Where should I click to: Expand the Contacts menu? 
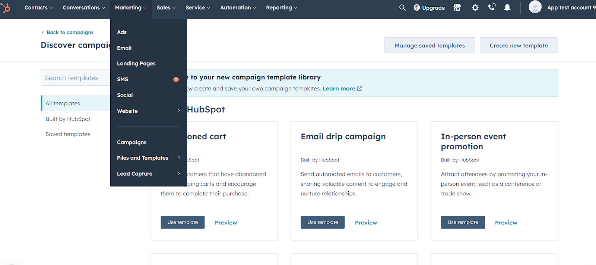tap(38, 7)
